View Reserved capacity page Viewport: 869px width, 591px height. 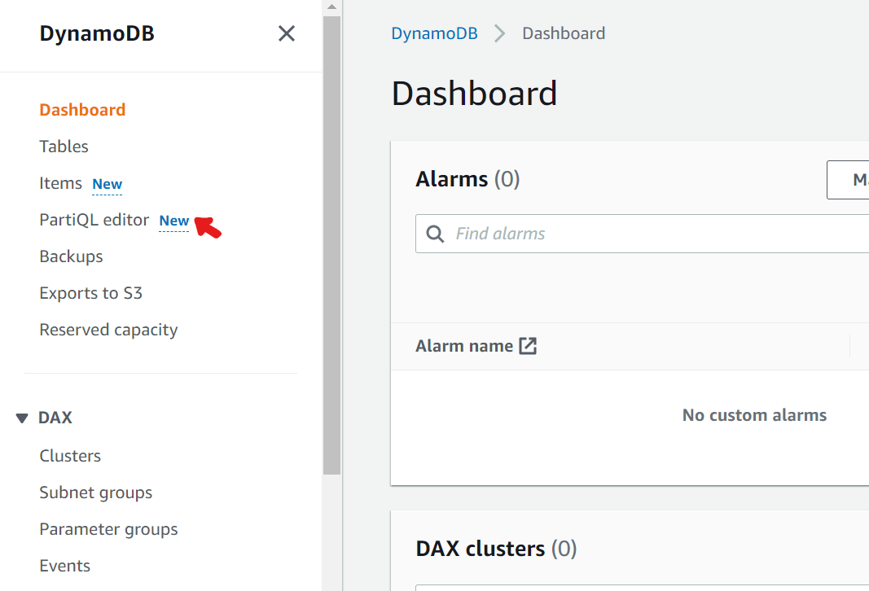108,330
